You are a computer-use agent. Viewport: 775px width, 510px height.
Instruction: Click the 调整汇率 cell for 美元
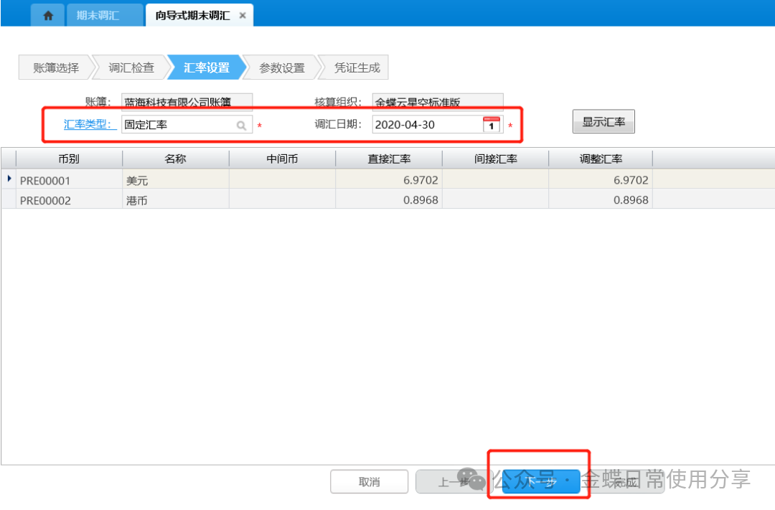click(600, 181)
